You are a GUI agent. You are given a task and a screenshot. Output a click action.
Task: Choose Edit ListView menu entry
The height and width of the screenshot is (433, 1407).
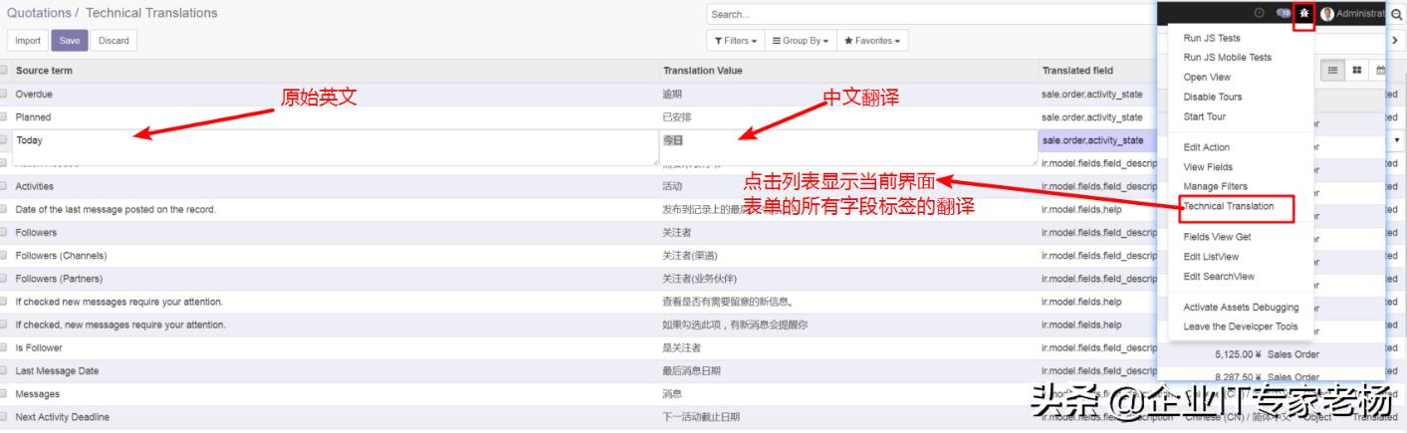tap(1211, 257)
